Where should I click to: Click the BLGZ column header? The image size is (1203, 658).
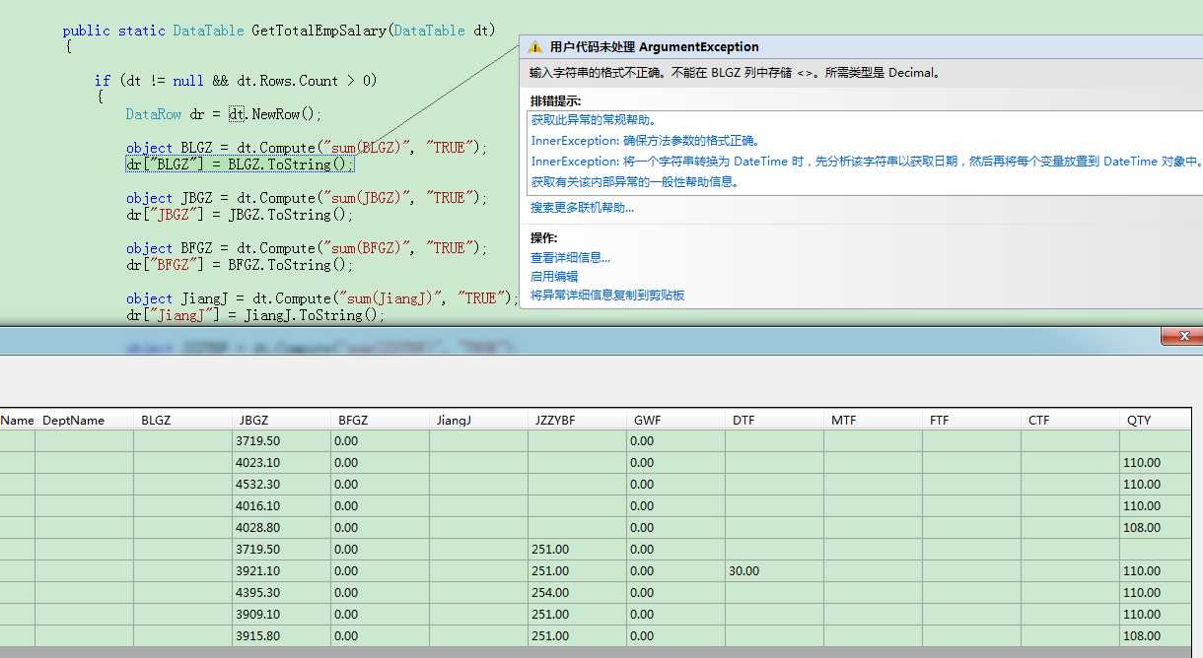[183, 420]
